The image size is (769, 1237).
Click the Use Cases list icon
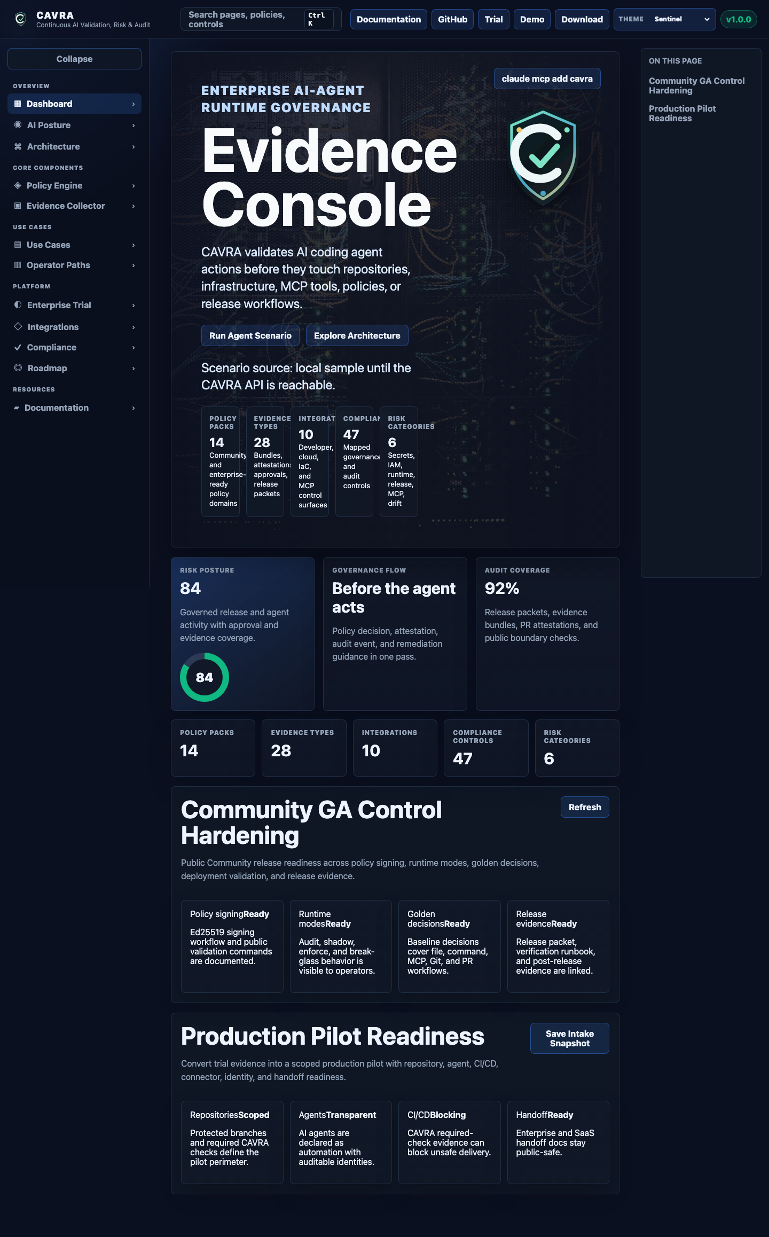click(x=18, y=245)
